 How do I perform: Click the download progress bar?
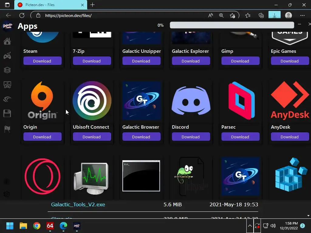[x=232, y=25]
